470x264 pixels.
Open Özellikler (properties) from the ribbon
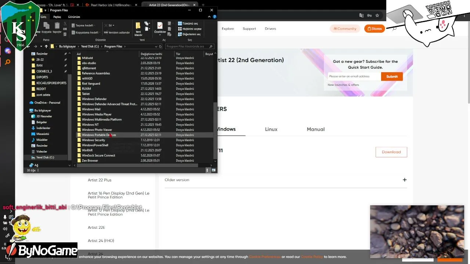160,27
